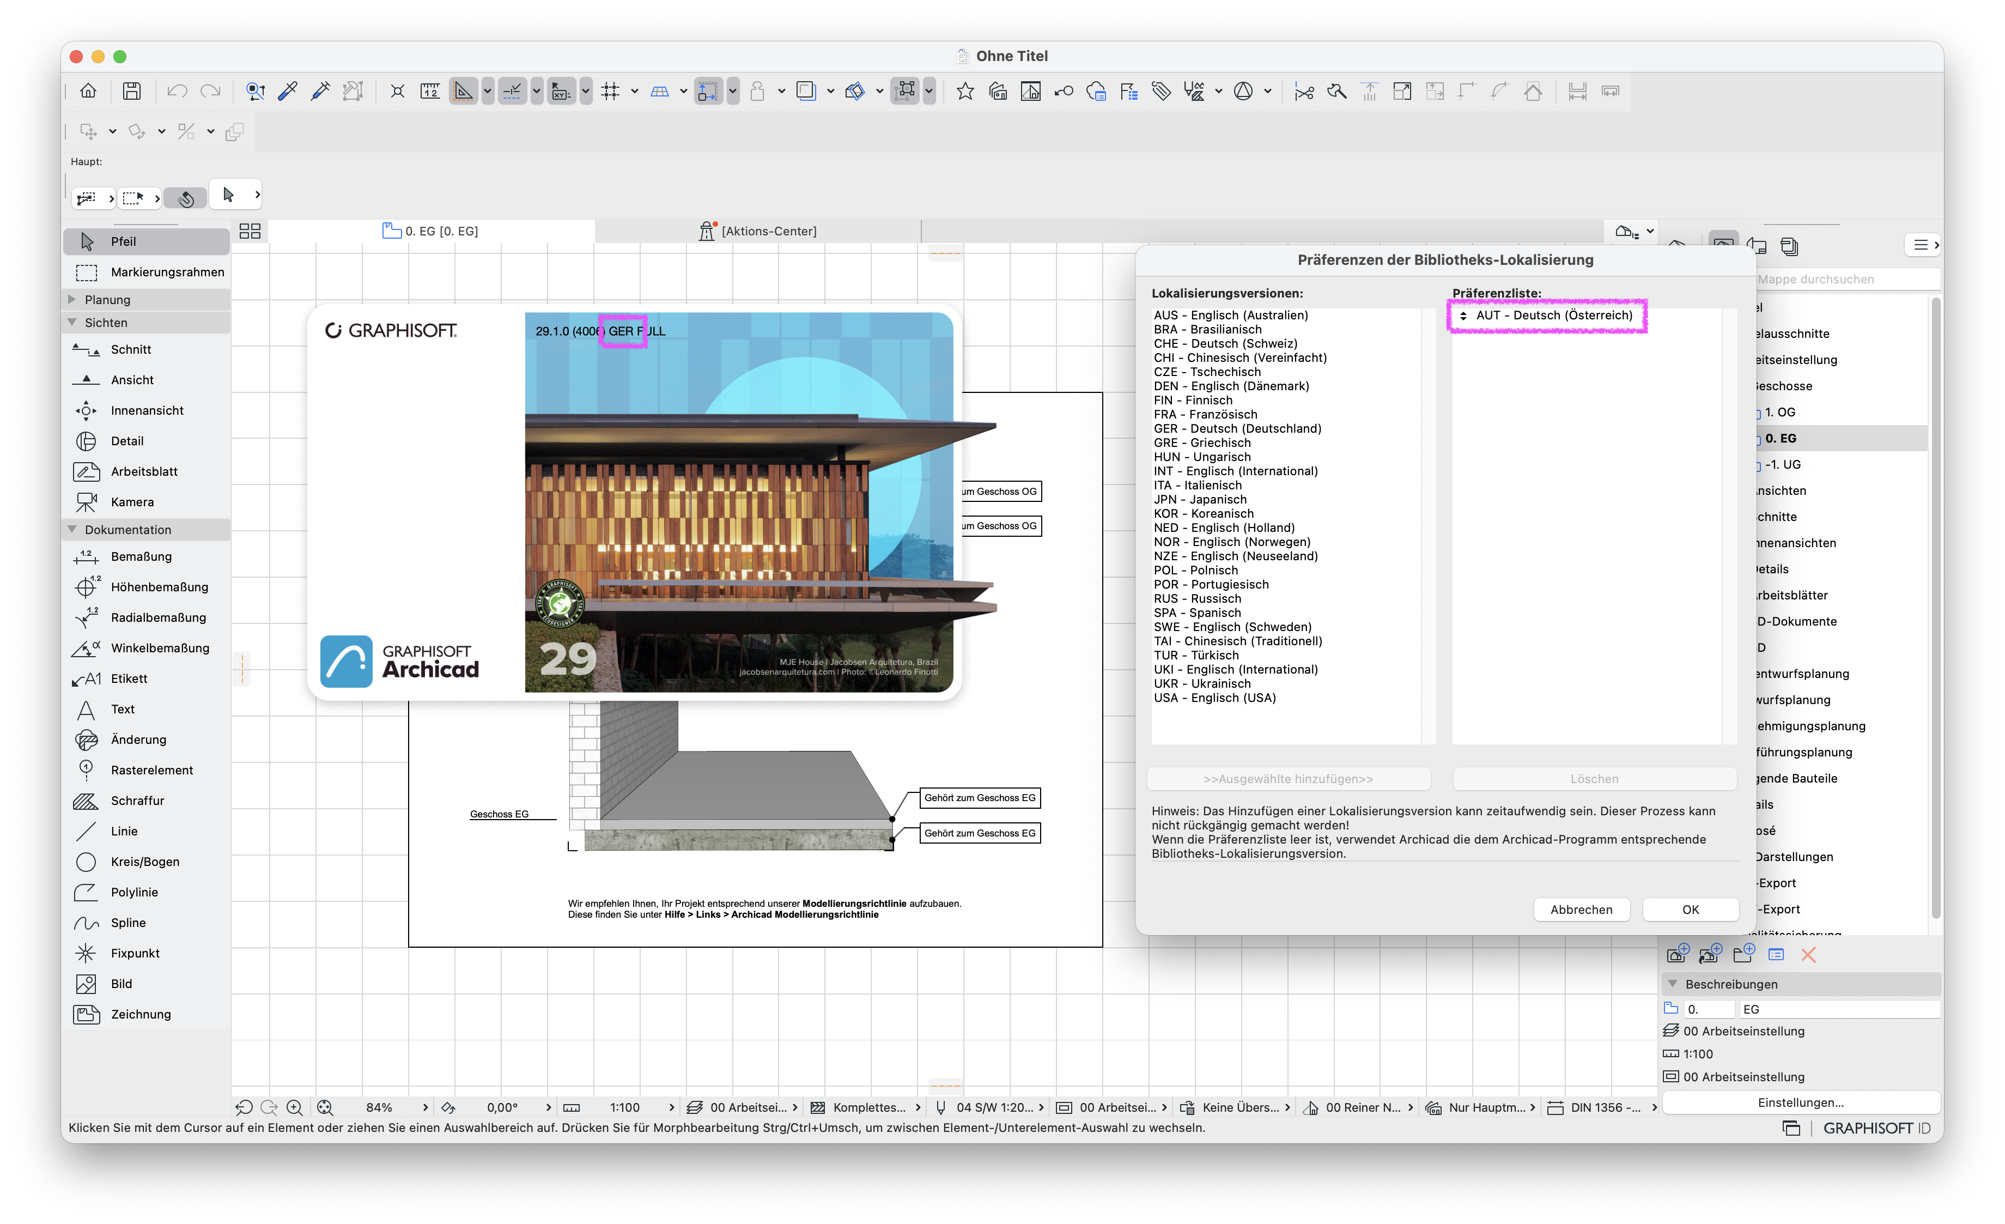Click the red delete X in navigator
The width and height of the screenshot is (2005, 1224).
[x=1808, y=955]
